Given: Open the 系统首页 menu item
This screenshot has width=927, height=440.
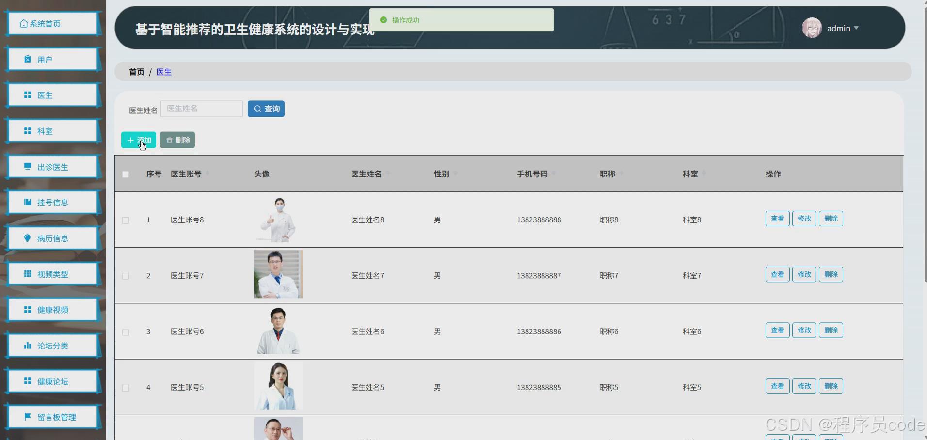Looking at the screenshot, I should [52, 24].
